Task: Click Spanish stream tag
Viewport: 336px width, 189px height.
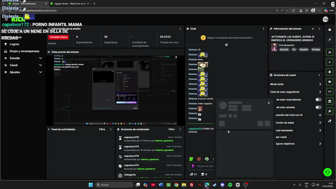Action: click(284, 50)
